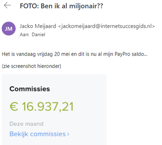162x145 pixels.
Task: Select the sender name Jacko Meijaard
Action: coord(38,26)
